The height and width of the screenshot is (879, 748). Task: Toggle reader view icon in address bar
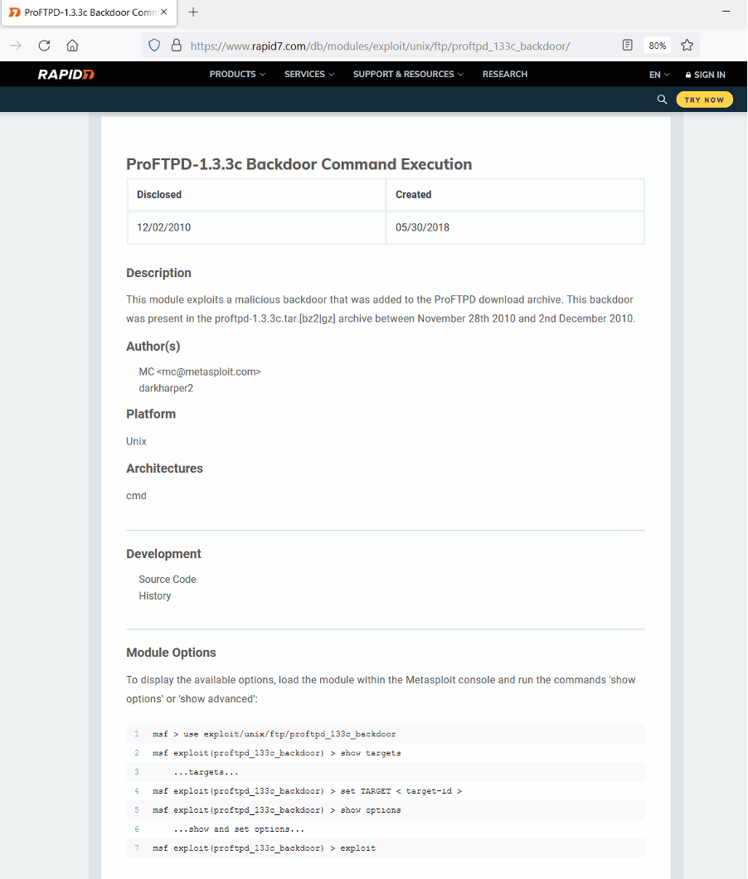coord(628,46)
